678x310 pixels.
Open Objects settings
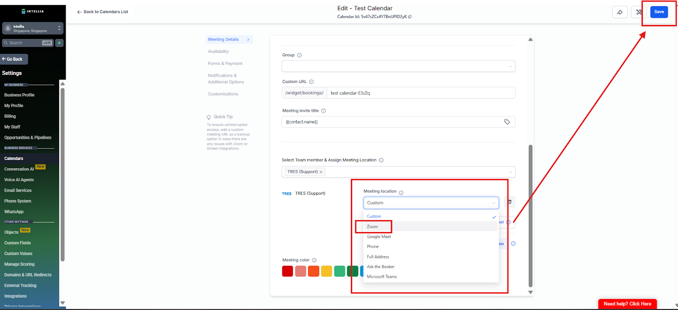pos(11,233)
